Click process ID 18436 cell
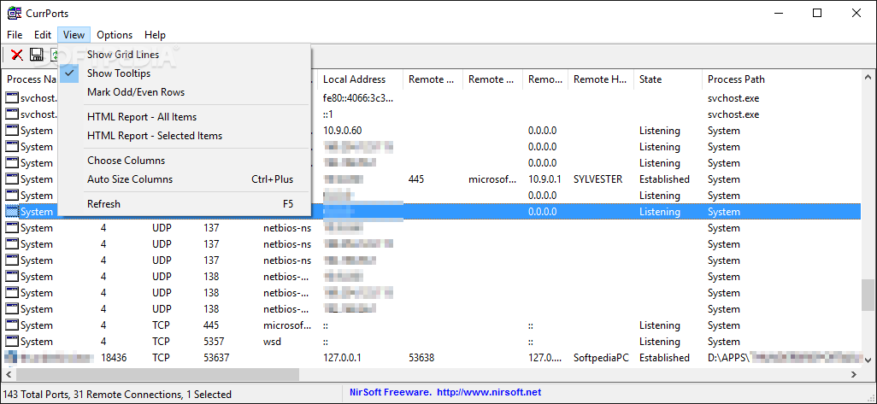Image resolution: width=877 pixels, height=404 pixels. (x=114, y=358)
